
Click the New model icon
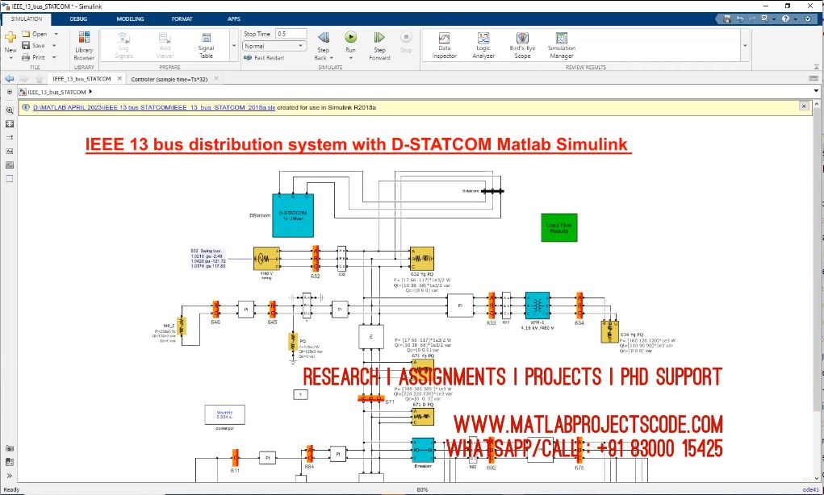click(x=10, y=38)
